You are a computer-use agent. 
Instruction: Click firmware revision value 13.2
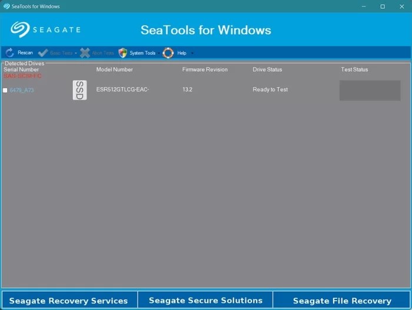point(187,90)
